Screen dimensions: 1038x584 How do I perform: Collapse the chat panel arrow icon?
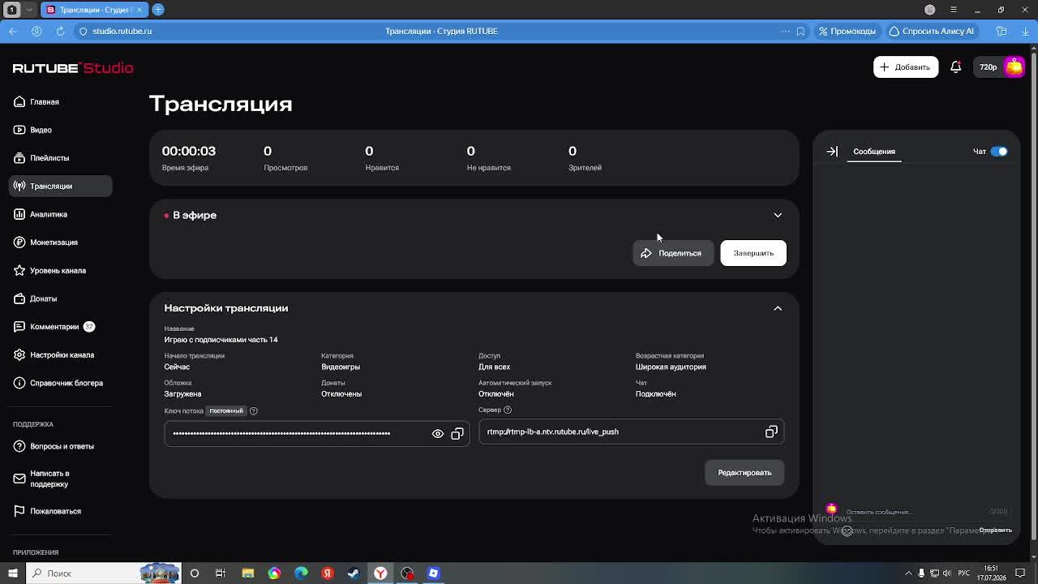click(832, 152)
